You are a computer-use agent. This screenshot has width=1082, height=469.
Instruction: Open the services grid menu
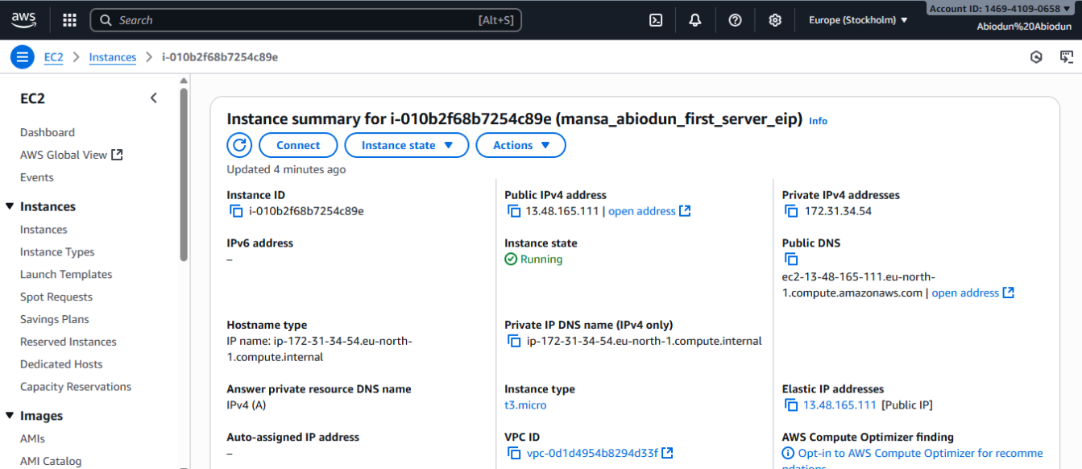click(x=70, y=20)
